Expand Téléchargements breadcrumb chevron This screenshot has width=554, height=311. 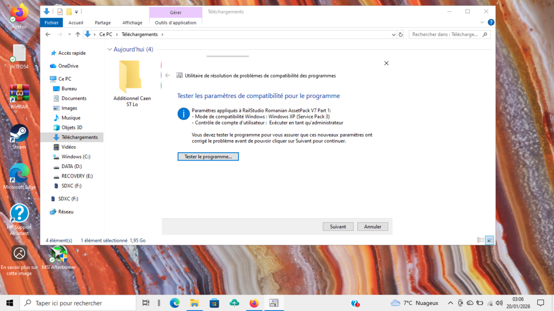coord(162,35)
